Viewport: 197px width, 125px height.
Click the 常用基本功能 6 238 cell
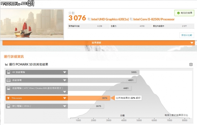click(89, 26)
